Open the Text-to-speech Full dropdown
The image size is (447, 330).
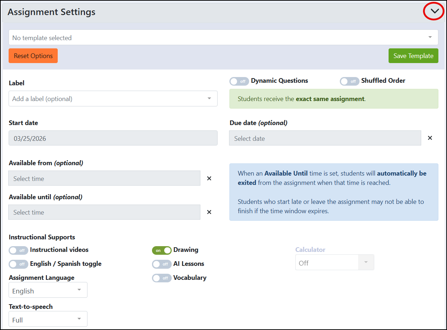click(x=48, y=319)
